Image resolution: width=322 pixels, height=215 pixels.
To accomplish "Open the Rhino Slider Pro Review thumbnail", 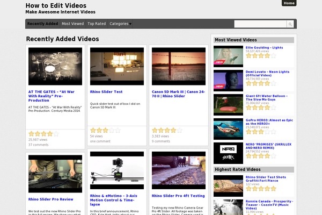I will pos(55,174).
